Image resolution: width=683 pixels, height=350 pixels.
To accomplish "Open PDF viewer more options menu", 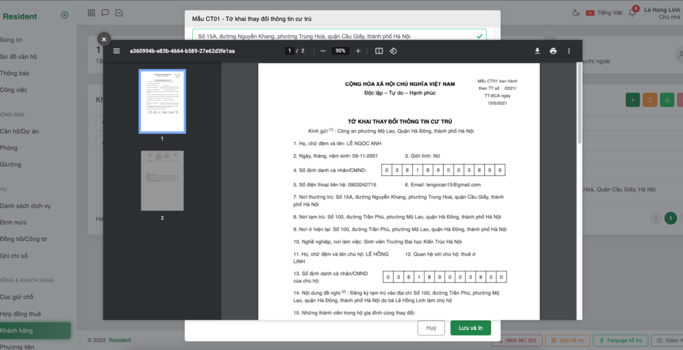I will pos(569,51).
